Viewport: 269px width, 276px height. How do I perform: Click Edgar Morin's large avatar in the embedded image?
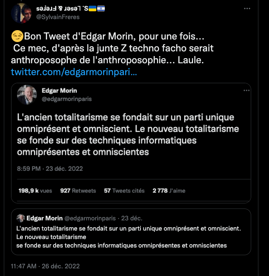click(x=27, y=95)
